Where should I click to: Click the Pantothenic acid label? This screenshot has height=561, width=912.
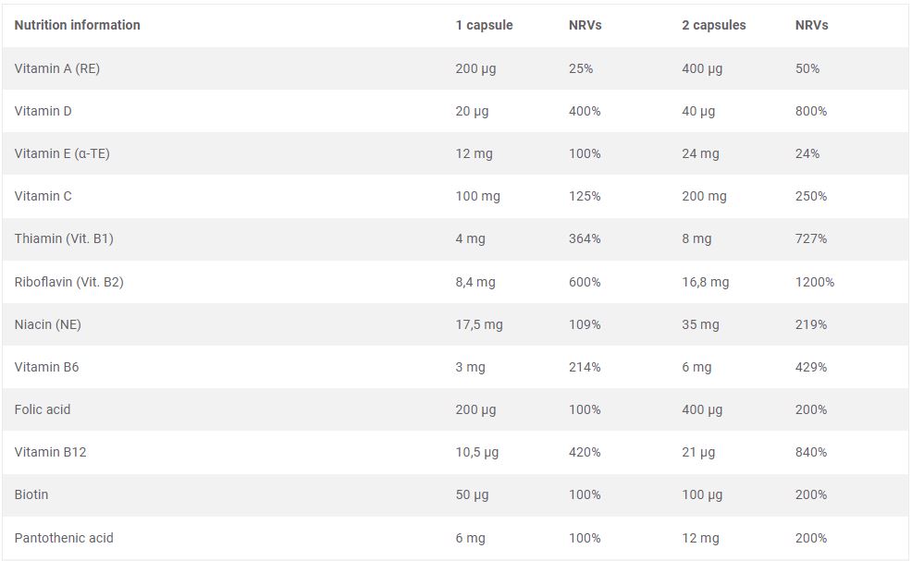click(64, 538)
